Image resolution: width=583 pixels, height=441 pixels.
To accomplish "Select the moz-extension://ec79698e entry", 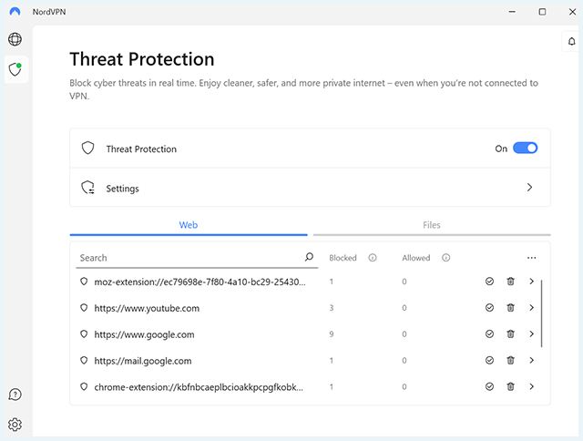I will point(199,282).
